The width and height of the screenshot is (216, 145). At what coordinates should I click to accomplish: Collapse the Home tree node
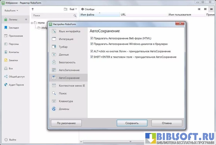pos(32,23)
